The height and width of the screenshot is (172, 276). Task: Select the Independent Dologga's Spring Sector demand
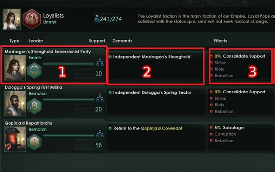point(152,92)
